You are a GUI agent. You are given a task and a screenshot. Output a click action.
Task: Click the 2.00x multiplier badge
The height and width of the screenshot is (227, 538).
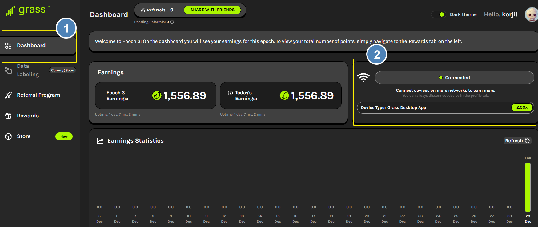[522, 107]
